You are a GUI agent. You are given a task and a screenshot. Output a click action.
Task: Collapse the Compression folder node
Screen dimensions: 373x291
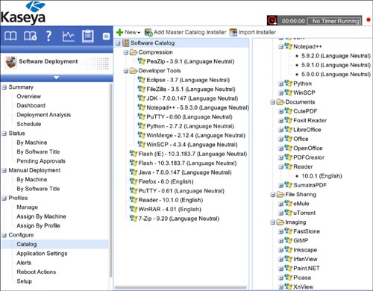(x=126, y=52)
